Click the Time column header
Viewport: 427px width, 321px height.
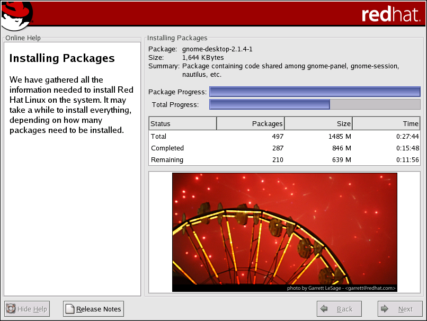coord(386,123)
